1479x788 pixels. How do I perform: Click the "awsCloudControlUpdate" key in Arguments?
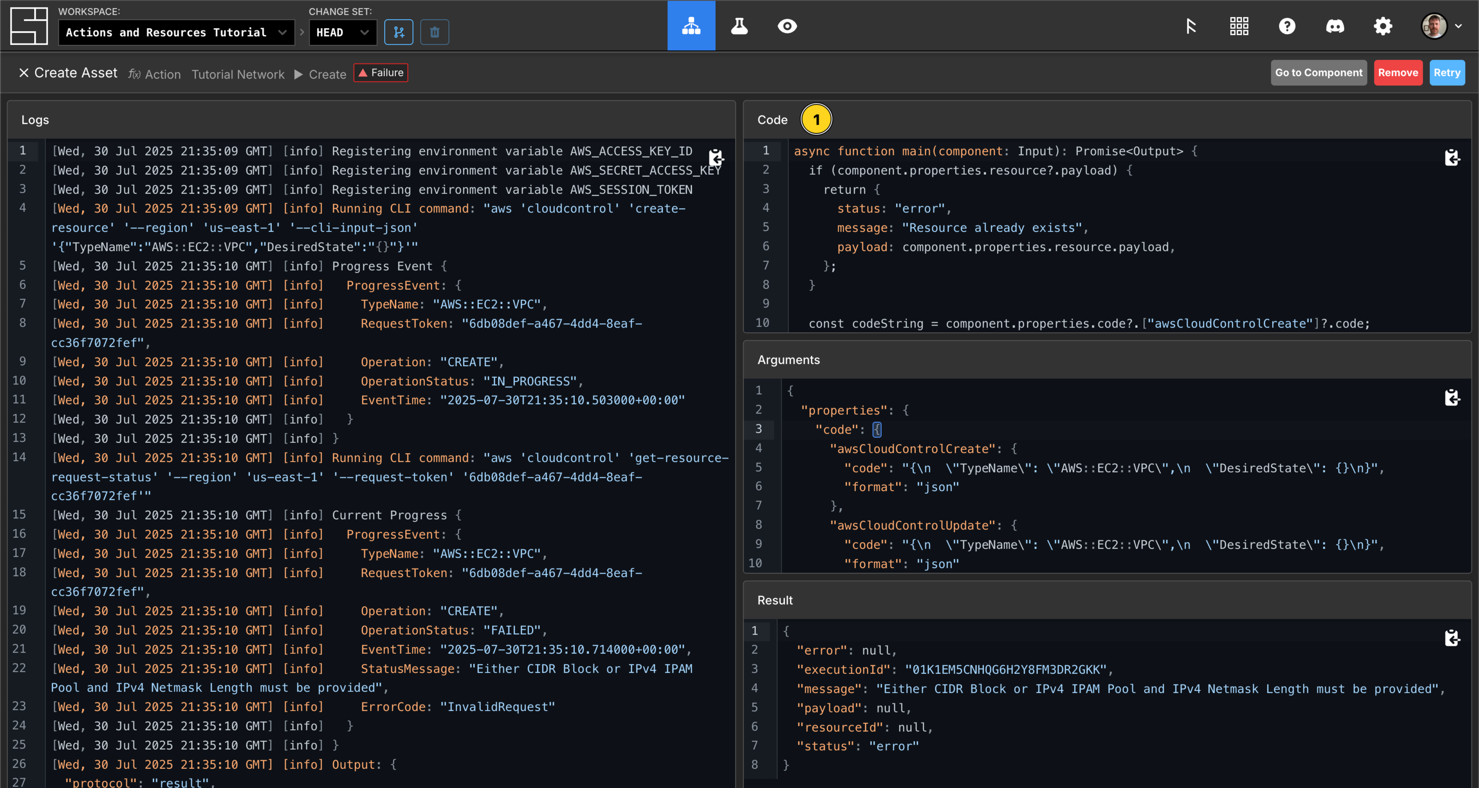(913, 525)
